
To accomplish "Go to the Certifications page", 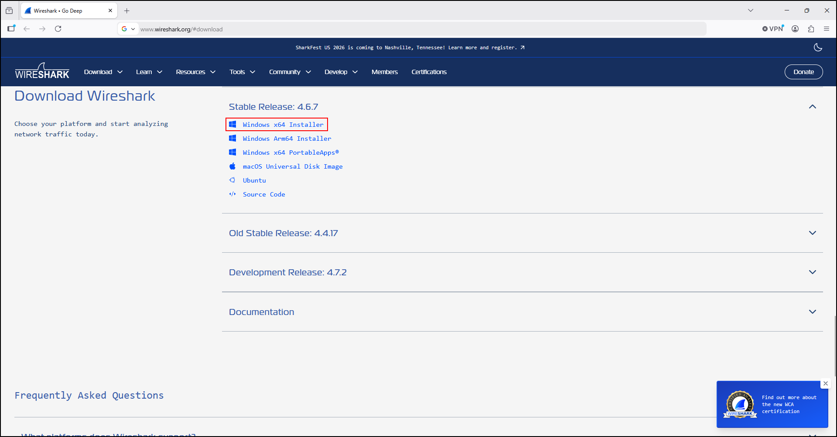I will pos(429,72).
